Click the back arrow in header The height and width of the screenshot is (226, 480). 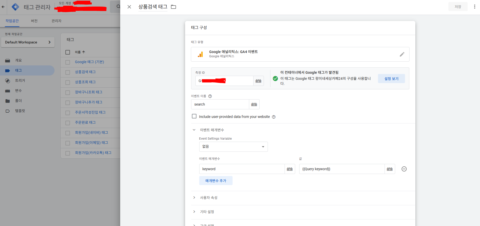tap(3, 7)
